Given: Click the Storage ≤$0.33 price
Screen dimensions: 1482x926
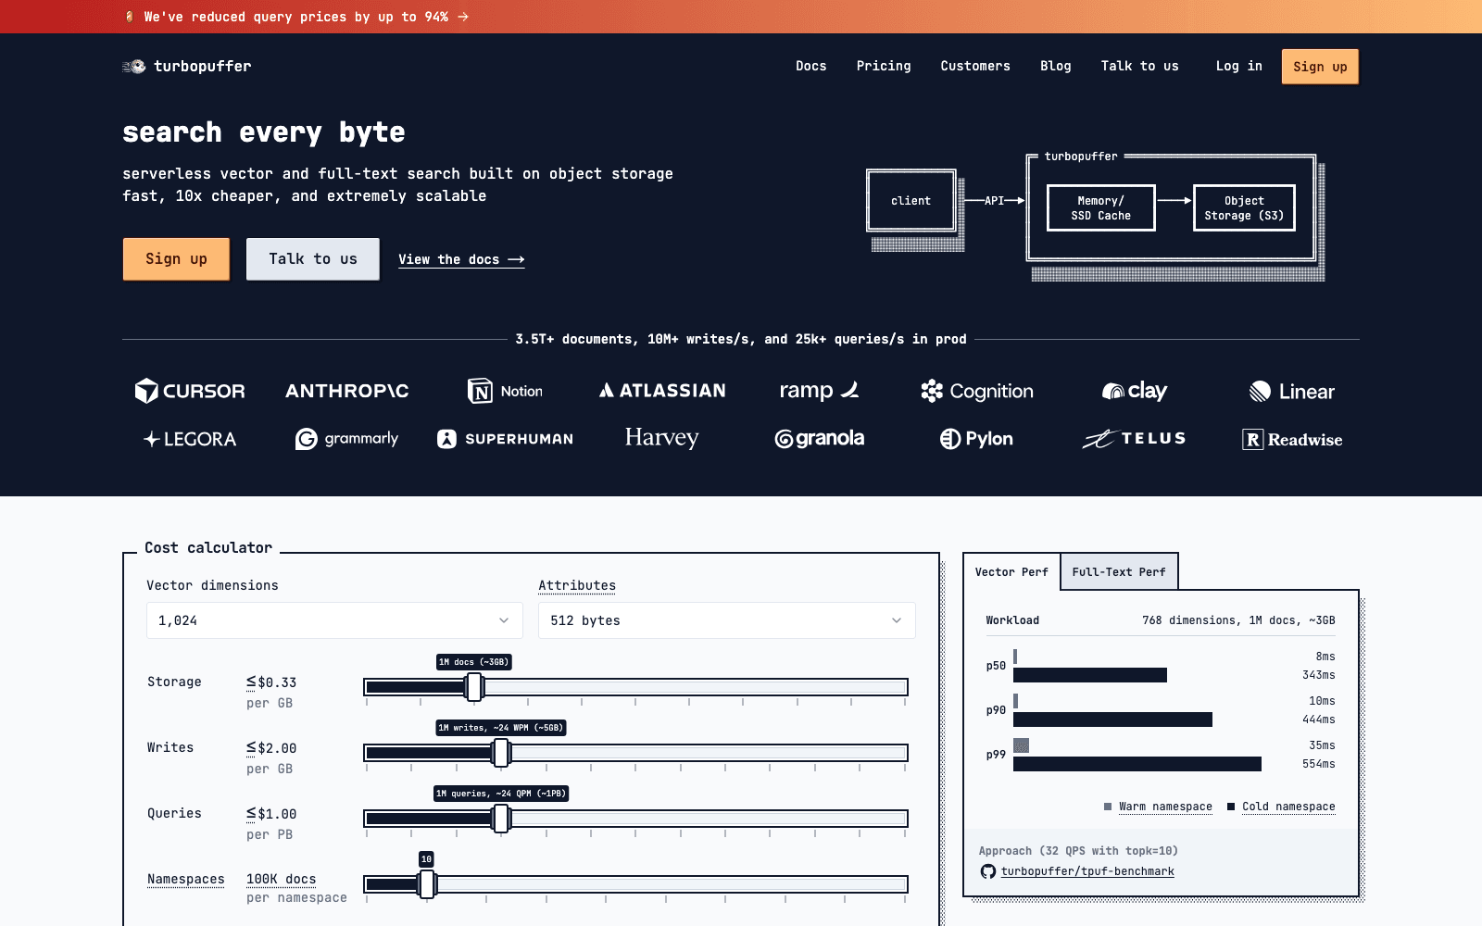Looking at the screenshot, I should pyautogui.click(x=271, y=682).
